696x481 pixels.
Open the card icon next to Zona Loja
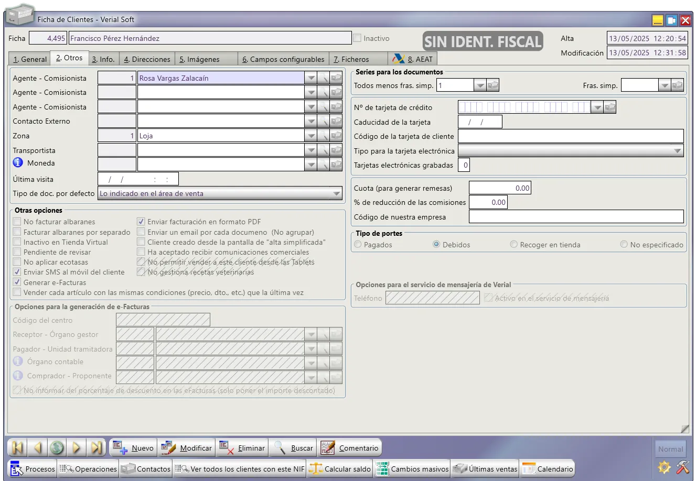click(x=336, y=136)
